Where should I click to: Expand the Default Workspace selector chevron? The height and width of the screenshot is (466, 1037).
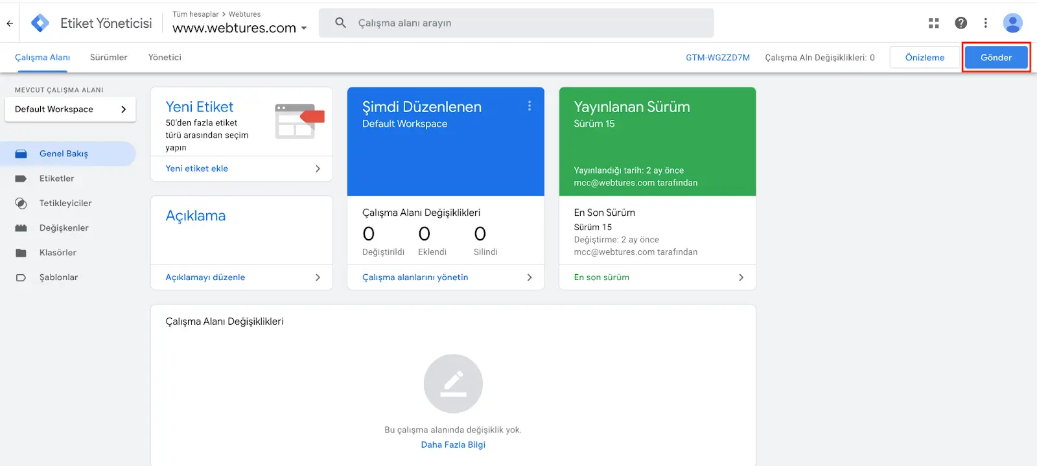(x=123, y=110)
